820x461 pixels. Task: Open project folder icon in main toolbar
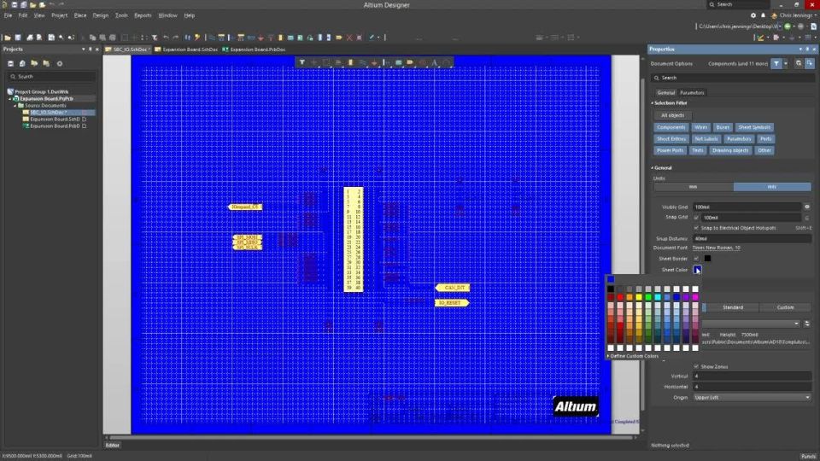pos(8,38)
